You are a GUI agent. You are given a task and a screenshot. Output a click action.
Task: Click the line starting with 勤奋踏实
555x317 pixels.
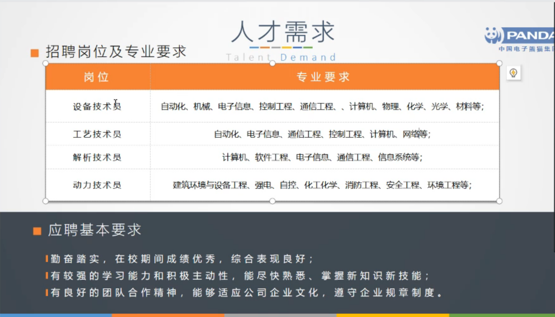[182, 259]
